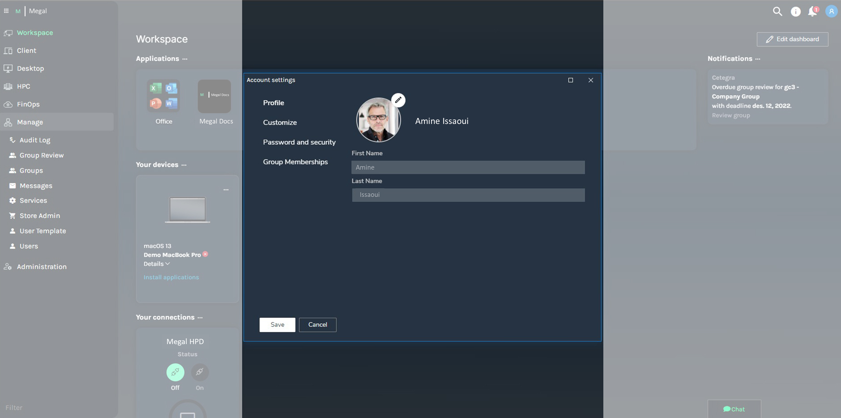Open the app launcher grid icon
This screenshot has width=841, height=418.
coord(6,11)
